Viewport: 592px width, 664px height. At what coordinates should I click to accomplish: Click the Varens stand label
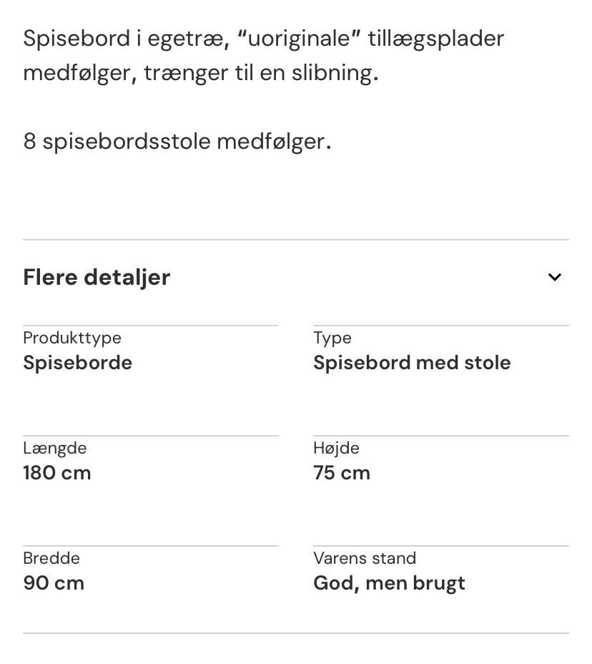pyautogui.click(x=365, y=558)
